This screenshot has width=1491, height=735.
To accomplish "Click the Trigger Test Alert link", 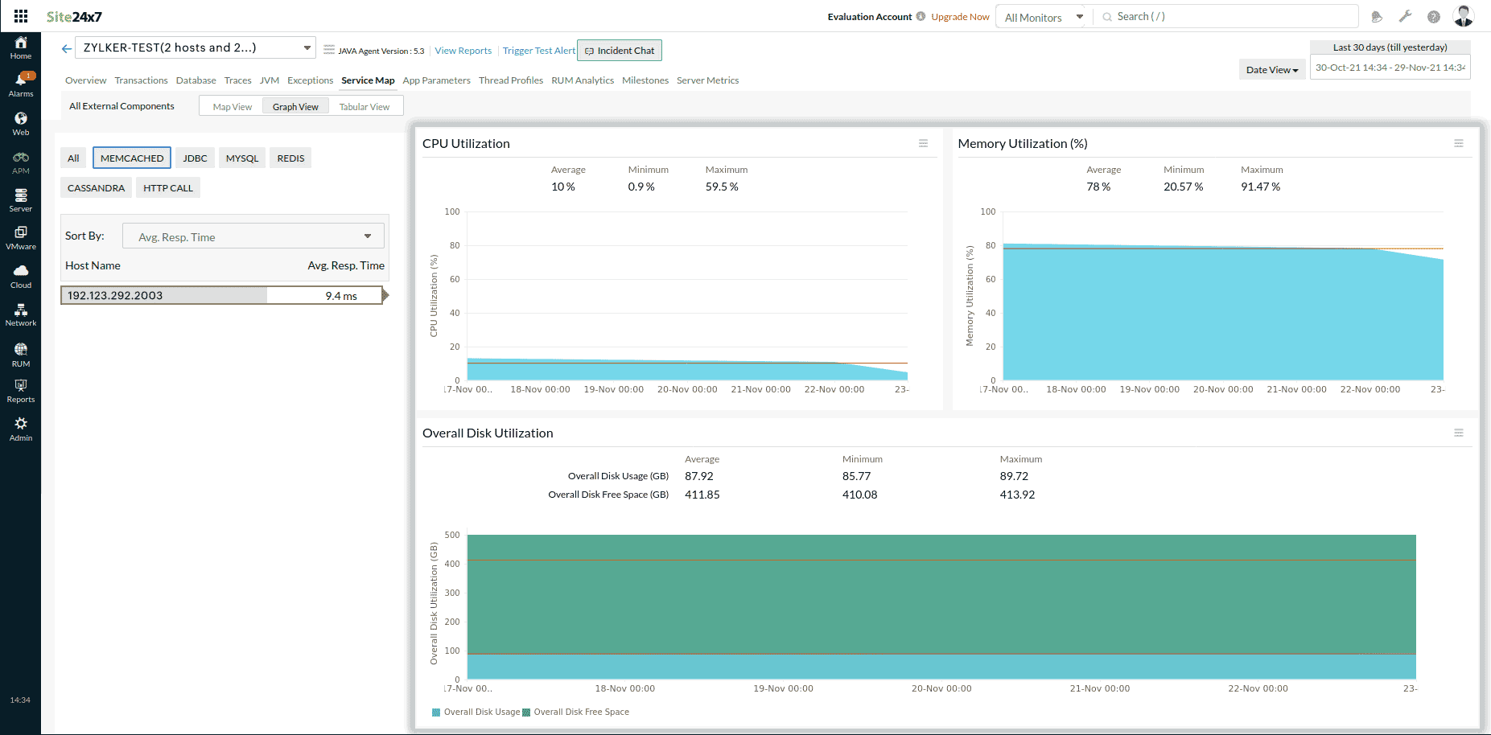I will click(x=538, y=50).
